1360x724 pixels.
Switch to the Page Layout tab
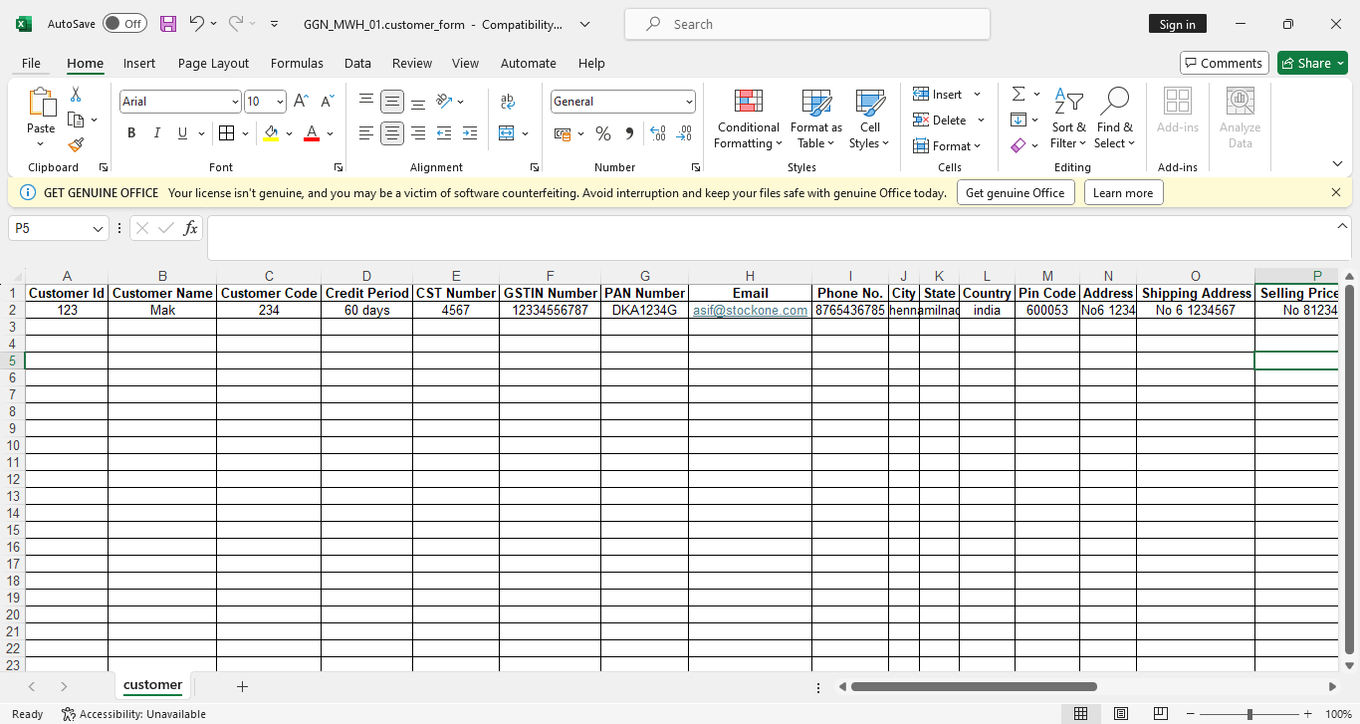pyautogui.click(x=213, y=63)
